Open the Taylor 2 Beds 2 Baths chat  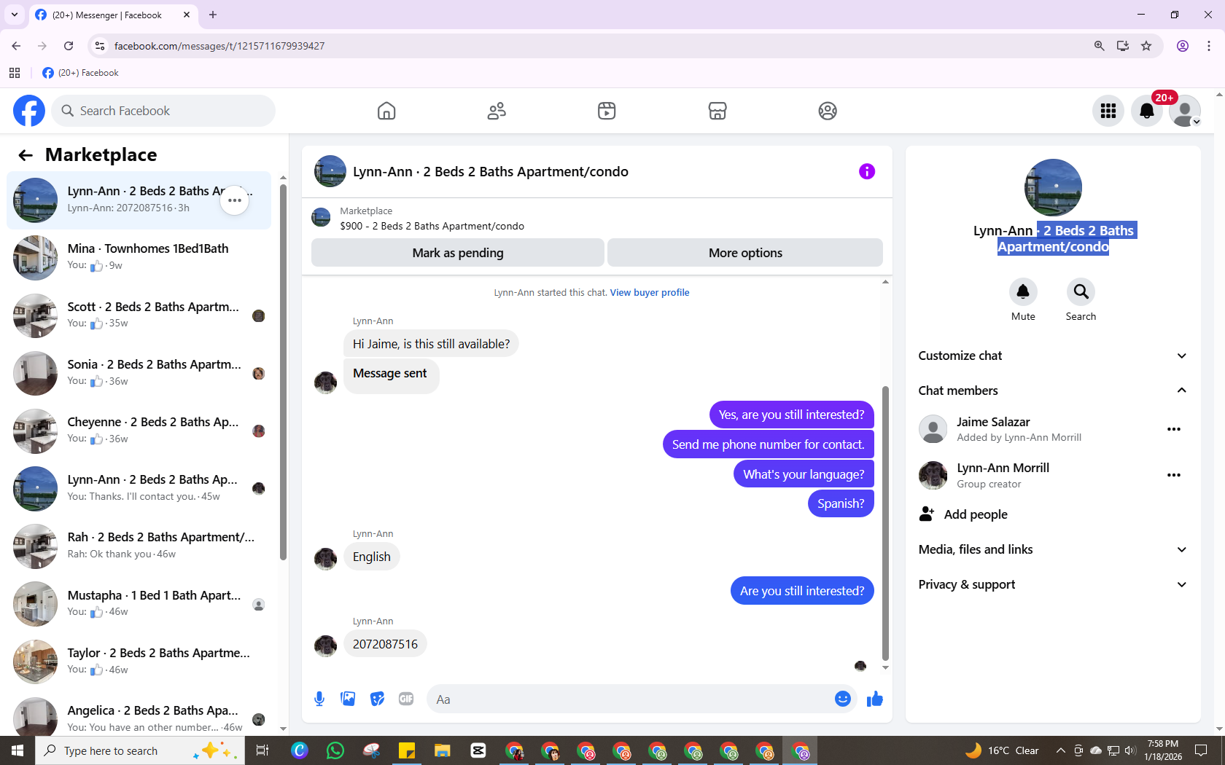[139, 662]
